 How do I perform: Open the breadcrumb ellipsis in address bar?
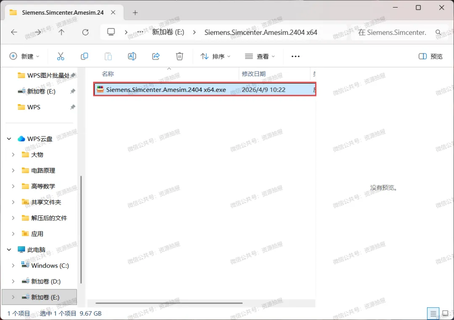[140, 32]
